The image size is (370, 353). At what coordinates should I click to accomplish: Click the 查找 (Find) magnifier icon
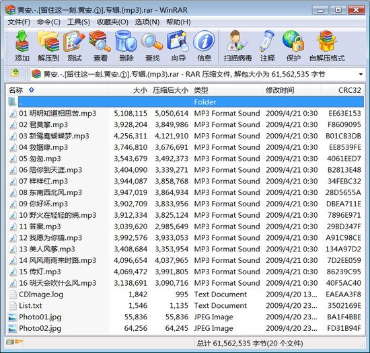coord(152,42)
